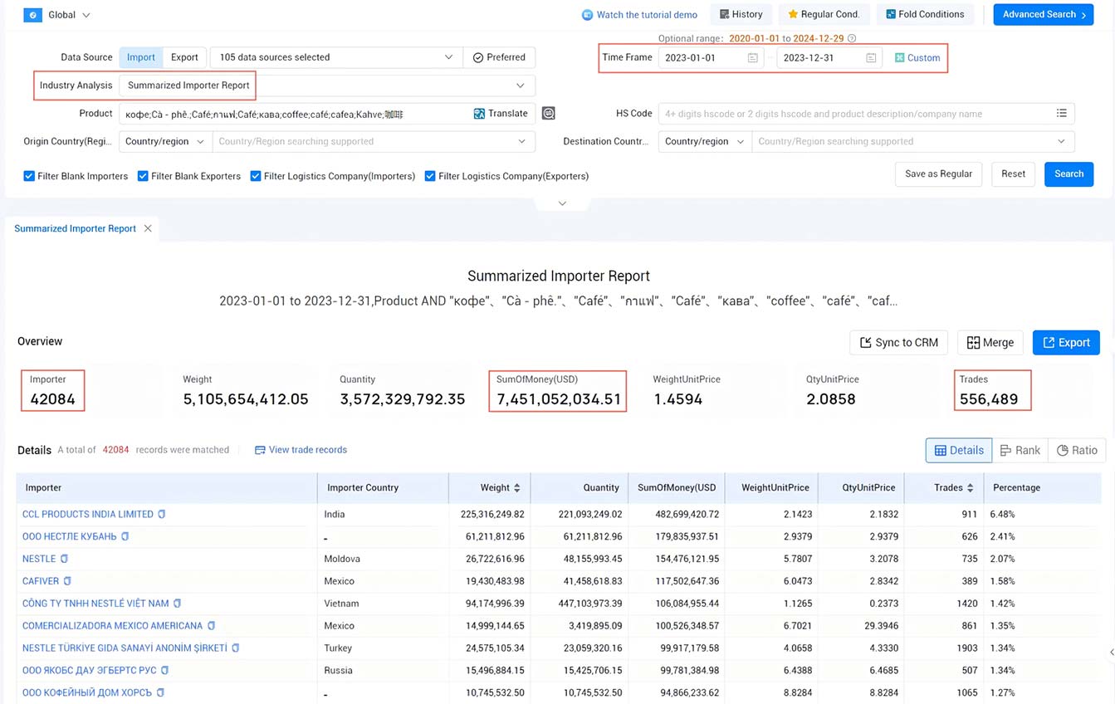
Task: Open destination Country/region type dropdown
Action: 705,141
